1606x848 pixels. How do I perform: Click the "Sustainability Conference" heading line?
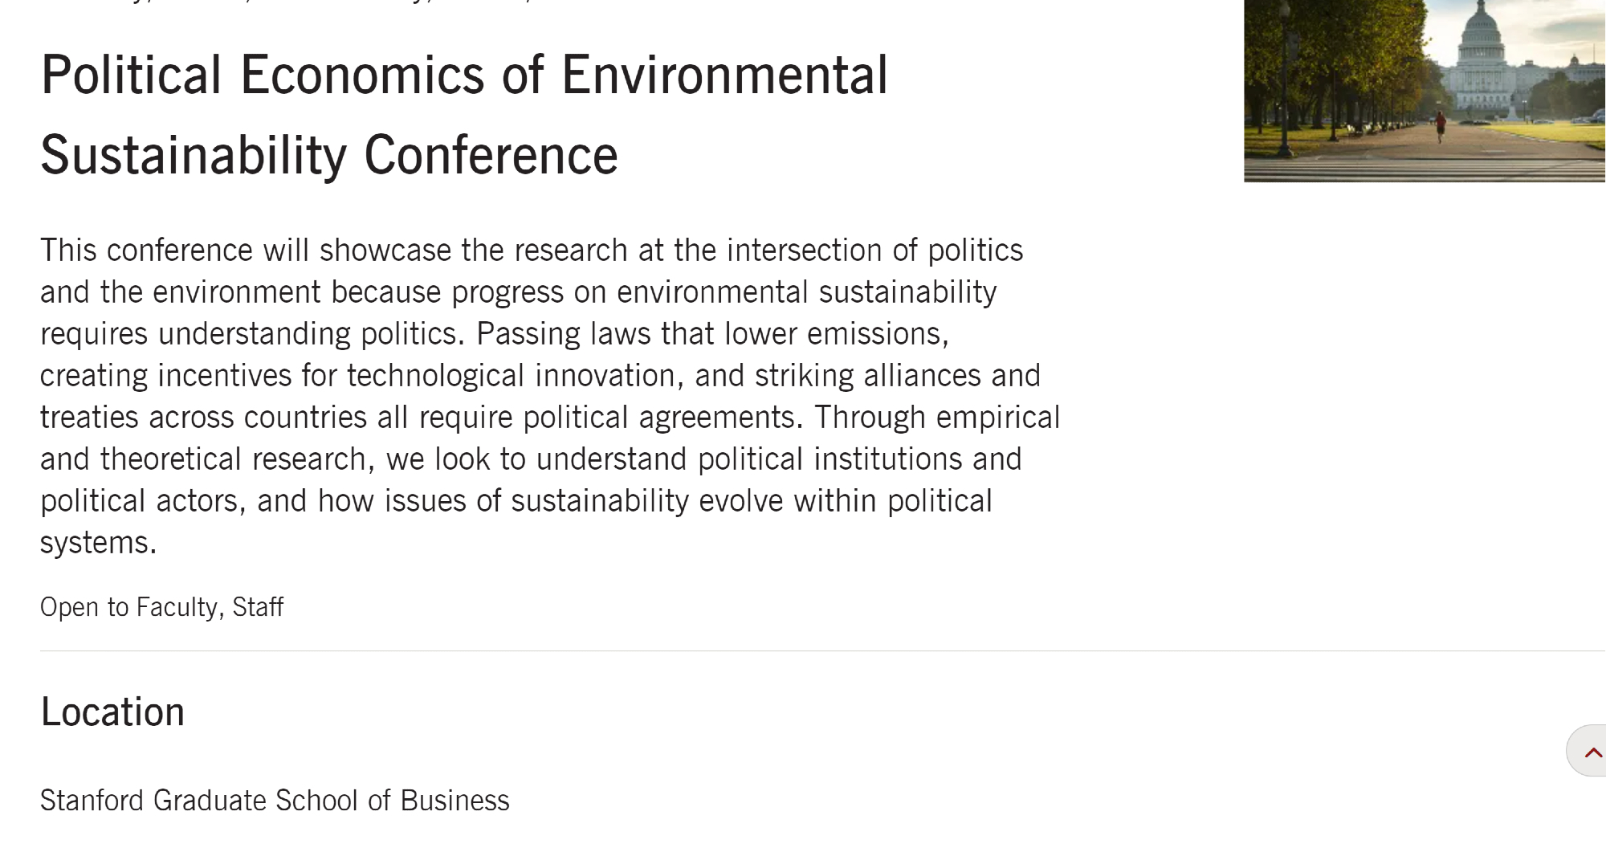[x=329, y=155]
